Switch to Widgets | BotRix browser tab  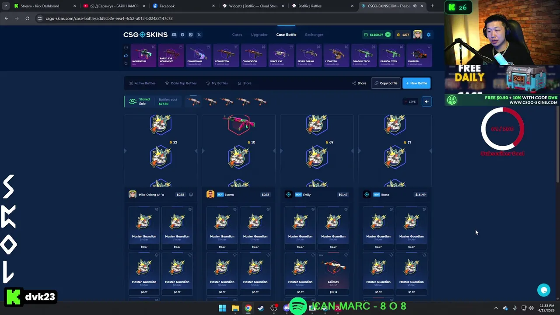pos(254,6)
